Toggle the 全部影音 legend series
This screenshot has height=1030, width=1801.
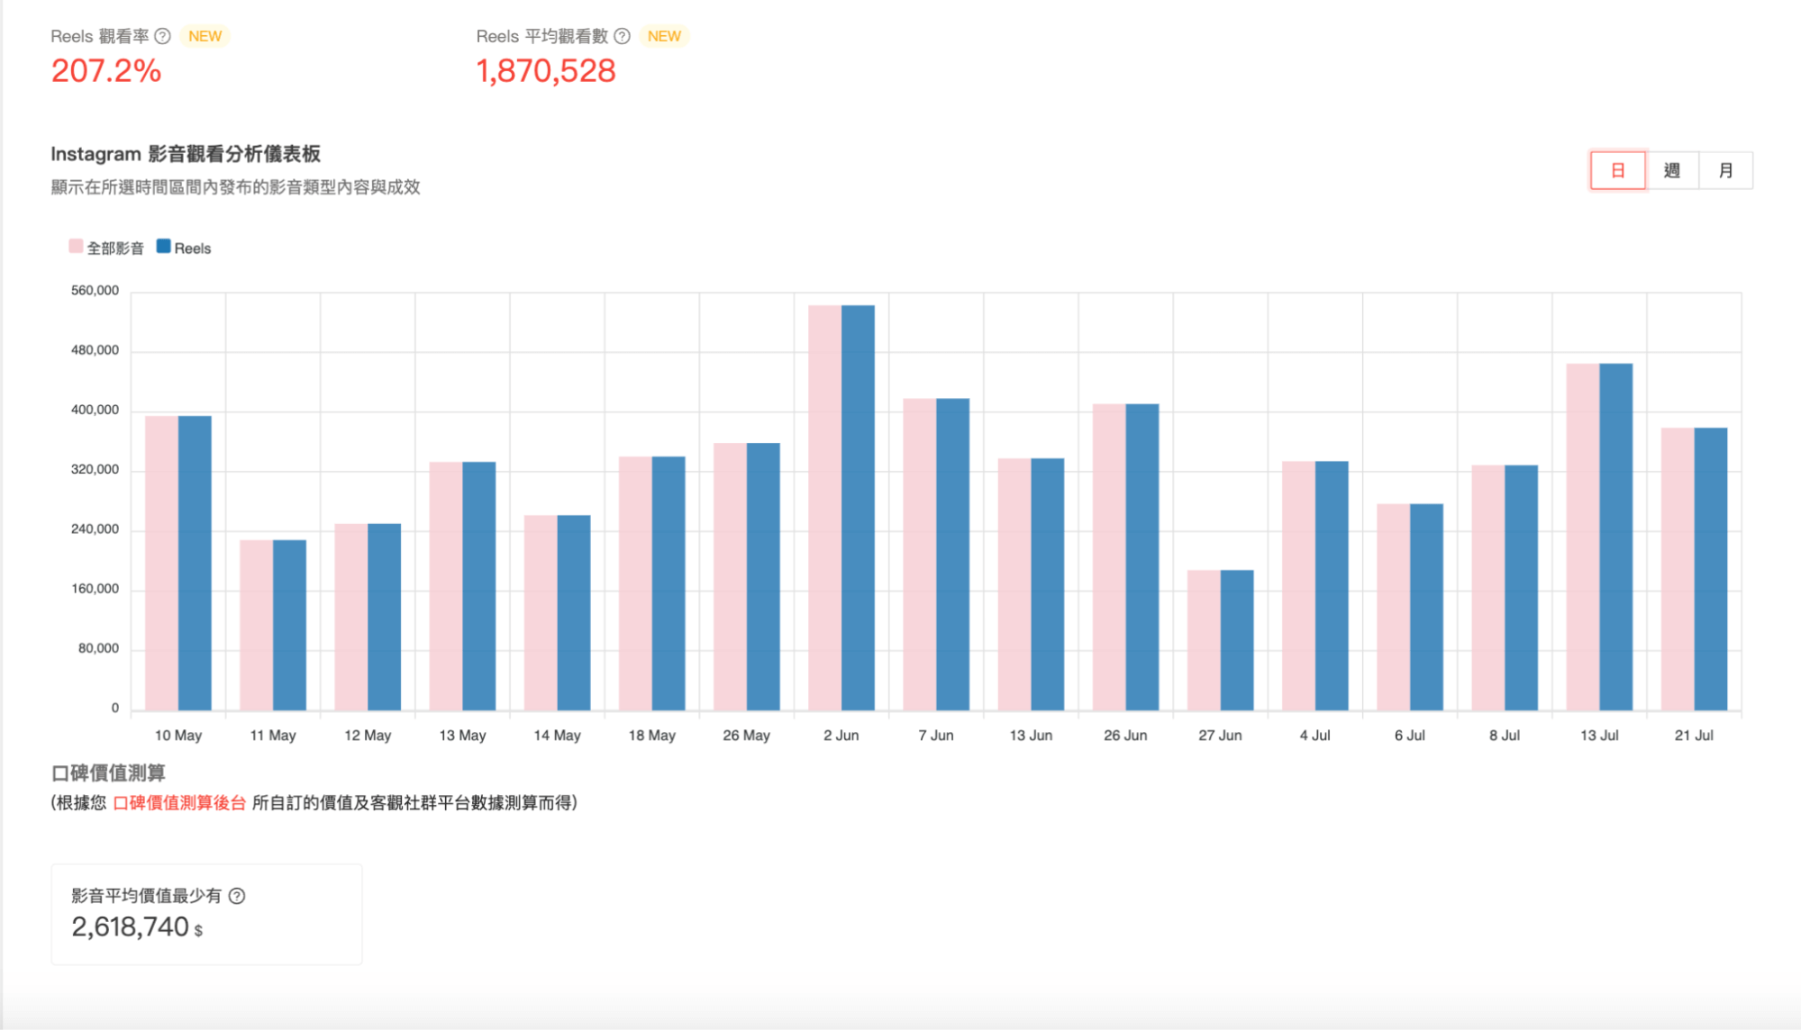[106, 248]
